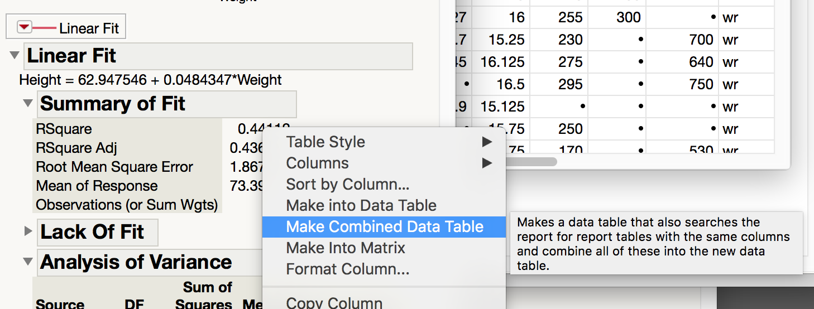
Task: Select Make into Data Table
Action: click(x=361, y=206)
